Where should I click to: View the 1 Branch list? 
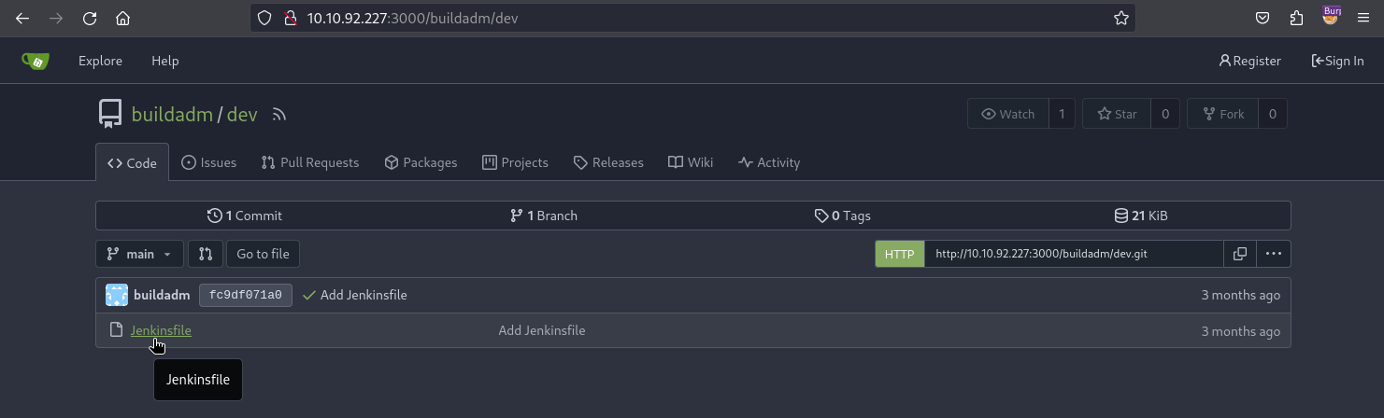[x=543, y=216]
